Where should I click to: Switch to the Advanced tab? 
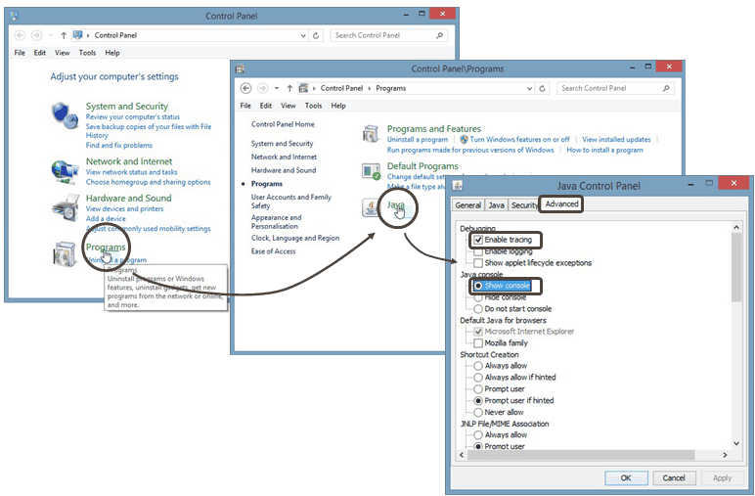coord(562,203)
